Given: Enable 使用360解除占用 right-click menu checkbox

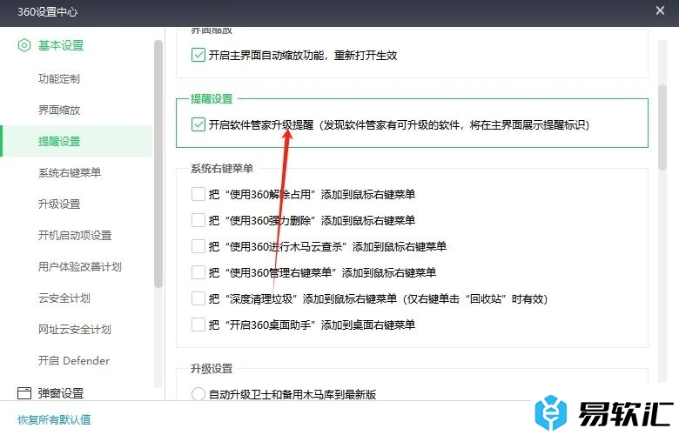Looking at the screenshot, I should pyautogui.click(x=198, y=194).
